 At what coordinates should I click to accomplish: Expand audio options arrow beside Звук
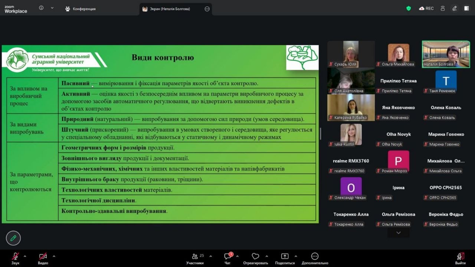pos(25,256)
